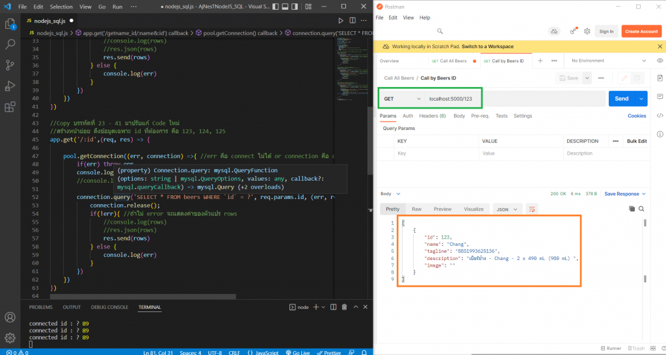Click Switch to a Workspace link

488,46
